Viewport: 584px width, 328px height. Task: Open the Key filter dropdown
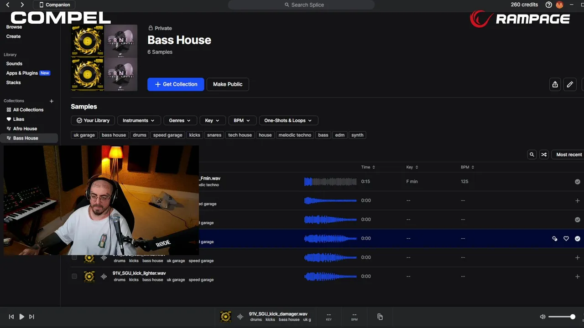pyautogui.click(x=212, y=120)
